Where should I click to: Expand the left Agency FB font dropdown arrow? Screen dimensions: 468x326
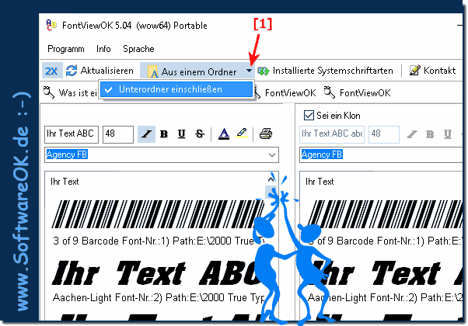click(271, 155)
